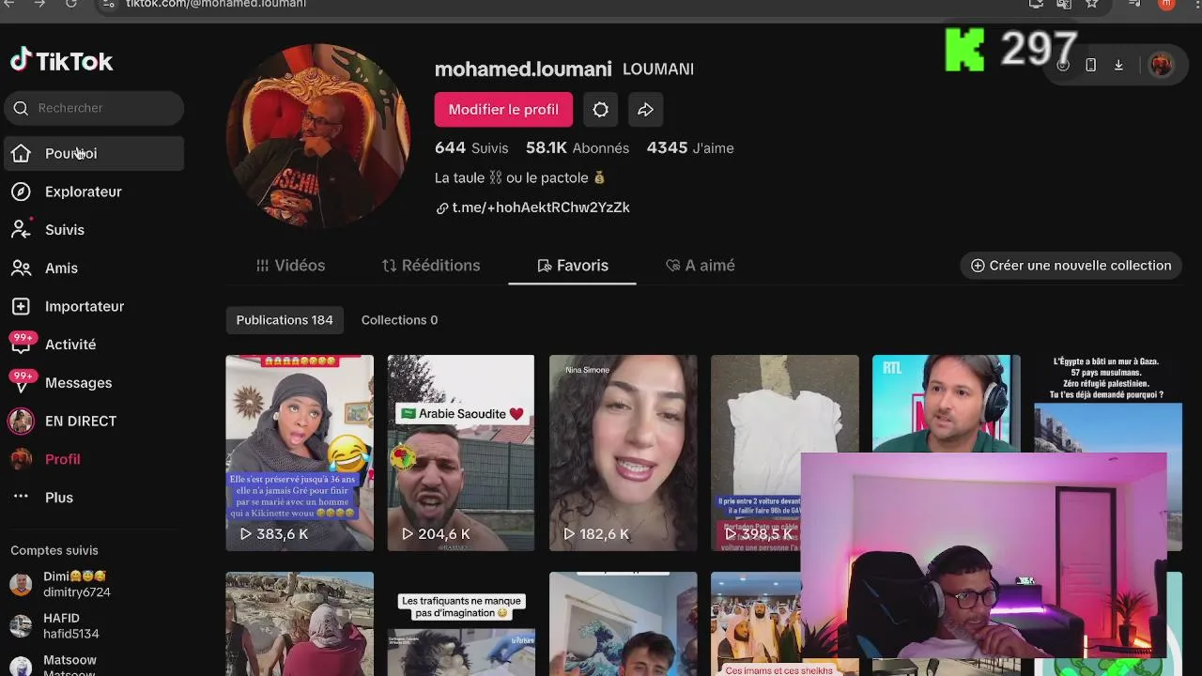The image size is (1202, 676).
Task: Click Créer une nouvelle collection
Action: (x=1071, y=266)
